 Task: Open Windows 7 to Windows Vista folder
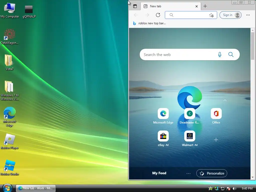tap(10, 90)
